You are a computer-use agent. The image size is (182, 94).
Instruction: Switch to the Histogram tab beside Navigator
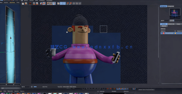(x=170, y=6)
